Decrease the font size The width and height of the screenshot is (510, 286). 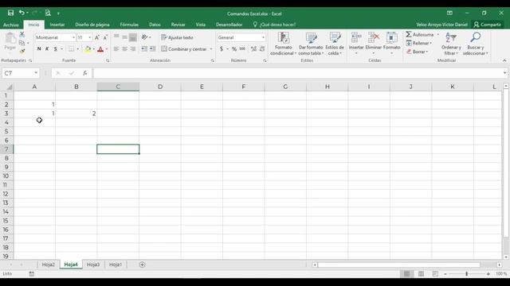(x=105, y=37)
